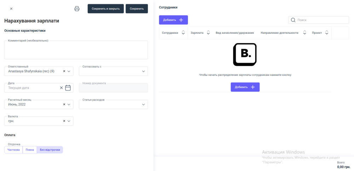The width and height of the screenshot is (354, 171).
Task: Clear the Ответственный selection
Action: pos(64,71)
